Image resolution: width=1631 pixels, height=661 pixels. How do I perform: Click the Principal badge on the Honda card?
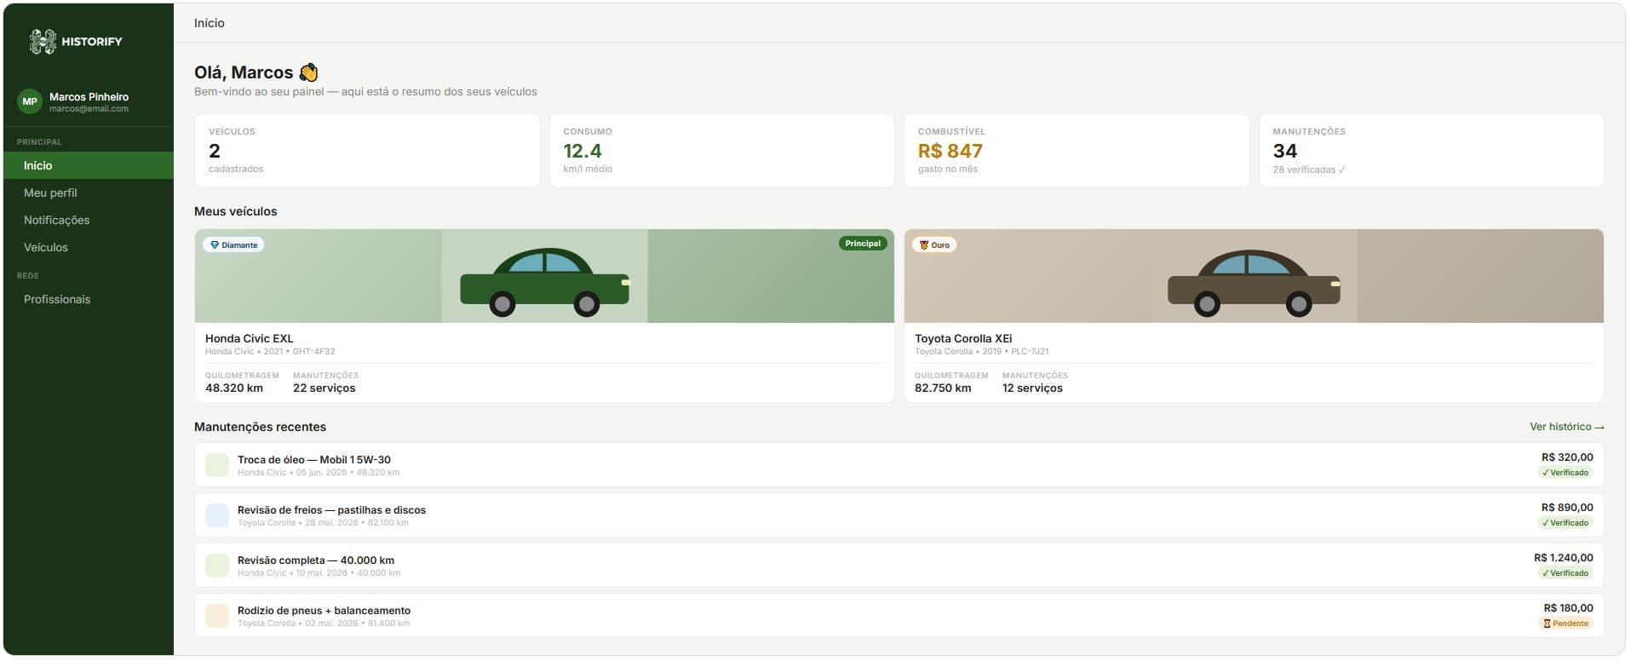pyautogui.click(x=863, y=244)
